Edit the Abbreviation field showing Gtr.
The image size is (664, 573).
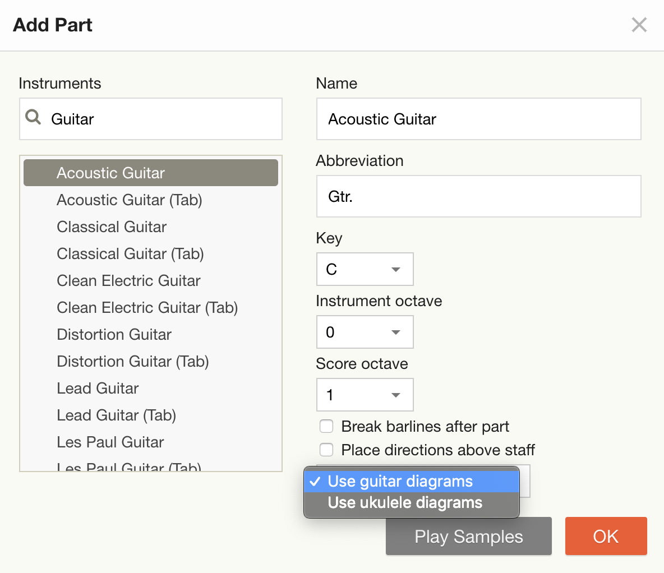478,196
